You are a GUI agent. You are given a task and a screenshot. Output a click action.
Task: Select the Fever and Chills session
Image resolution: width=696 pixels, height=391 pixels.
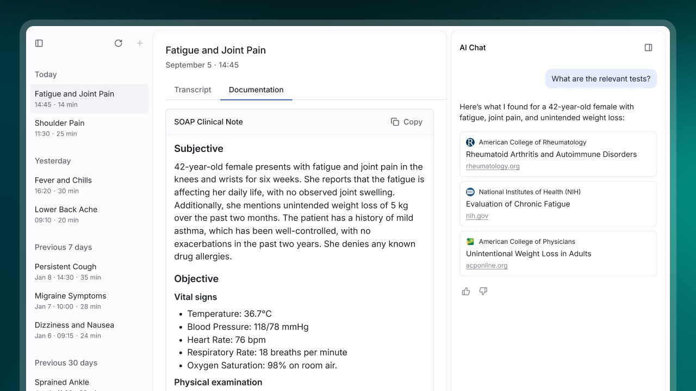89,185
